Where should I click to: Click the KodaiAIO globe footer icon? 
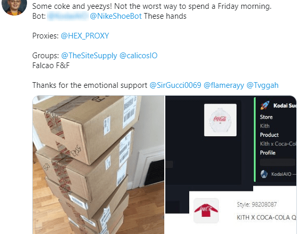(x=264, y=174)
